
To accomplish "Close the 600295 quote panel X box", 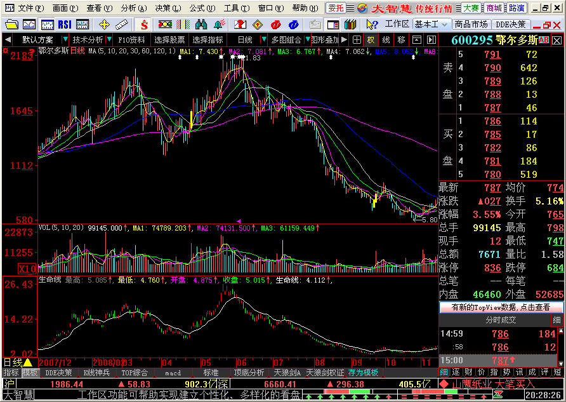I will (557, 40).
